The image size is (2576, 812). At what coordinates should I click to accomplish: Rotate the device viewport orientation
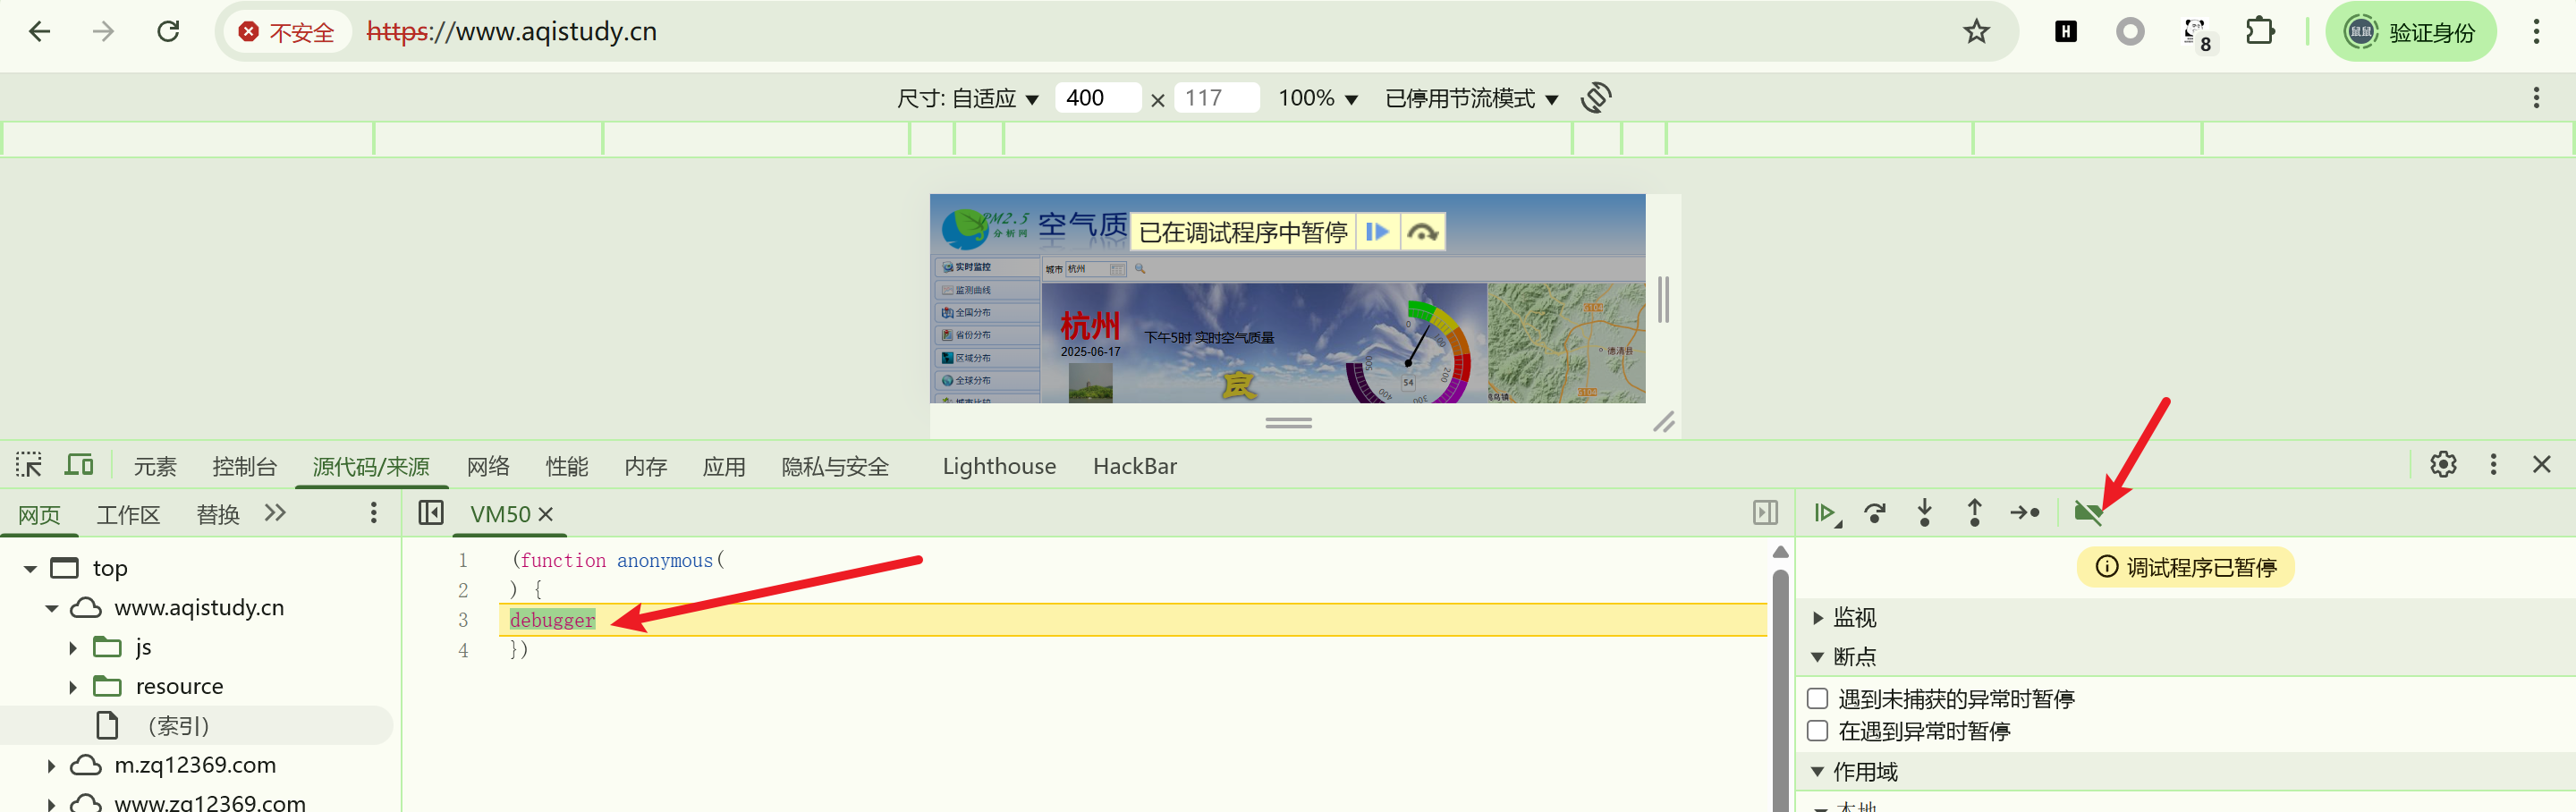[1596, 98]
